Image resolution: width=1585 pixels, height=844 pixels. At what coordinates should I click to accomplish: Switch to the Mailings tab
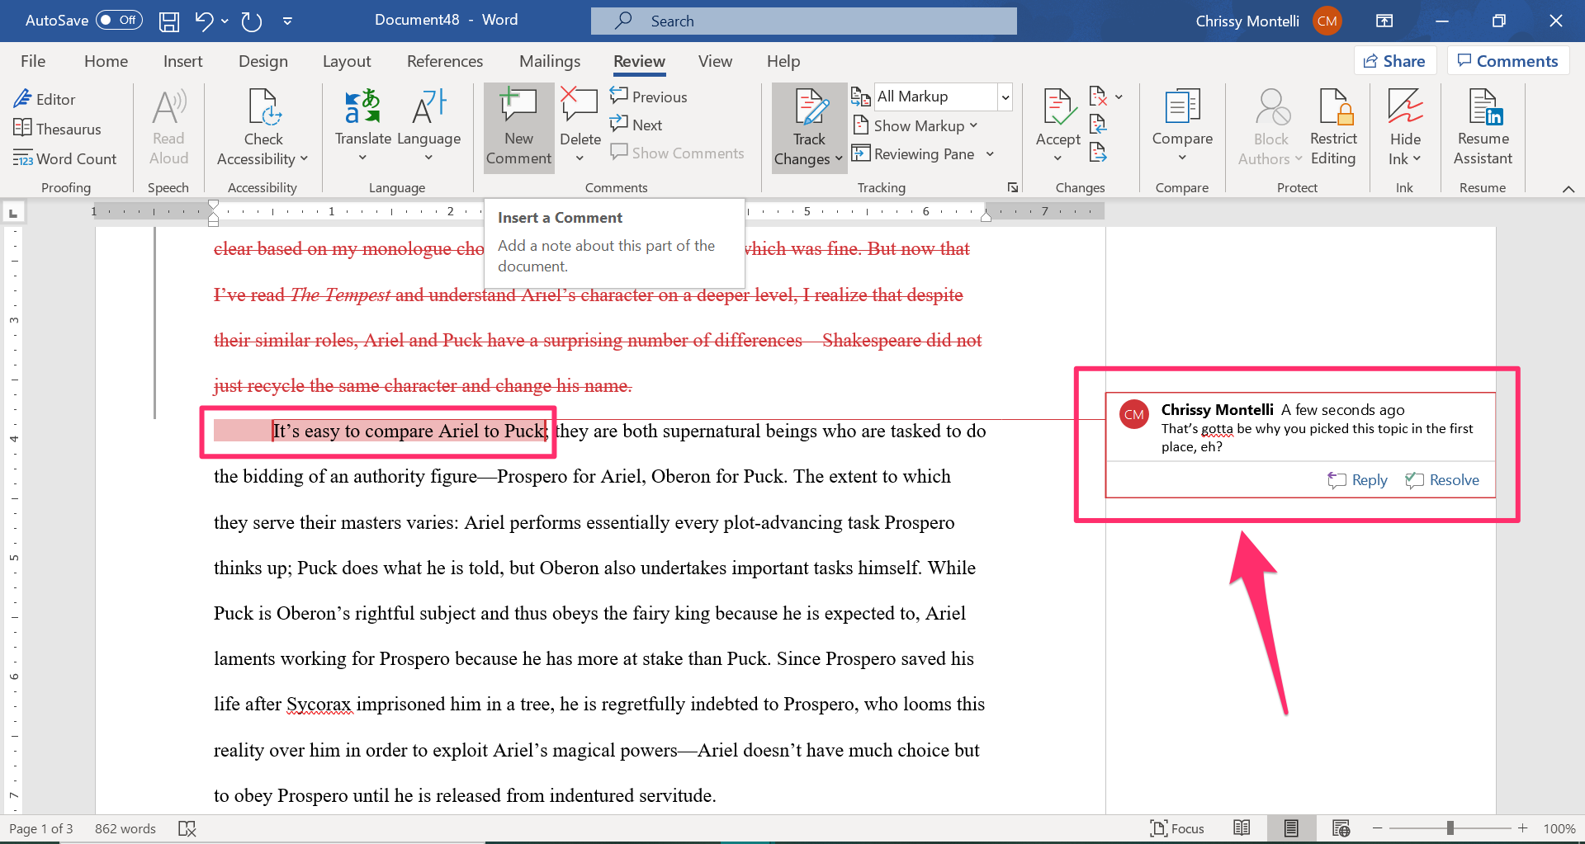(549, 60)
